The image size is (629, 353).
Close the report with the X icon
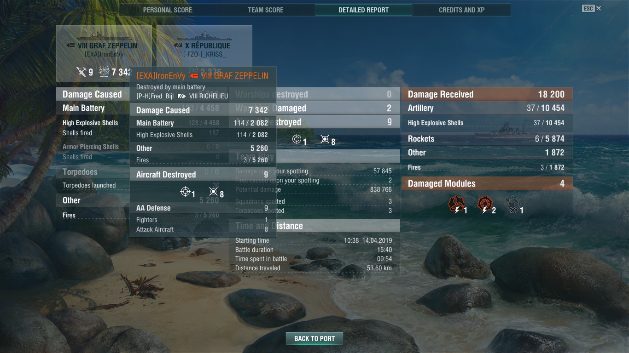pyautogui.click(x=599, y=8)
